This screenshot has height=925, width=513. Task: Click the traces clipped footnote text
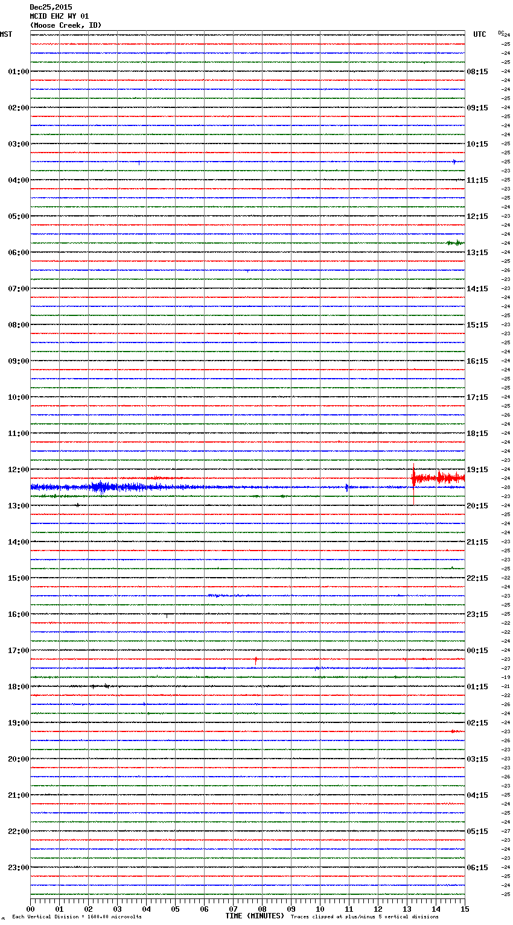[x=365, y=917]
